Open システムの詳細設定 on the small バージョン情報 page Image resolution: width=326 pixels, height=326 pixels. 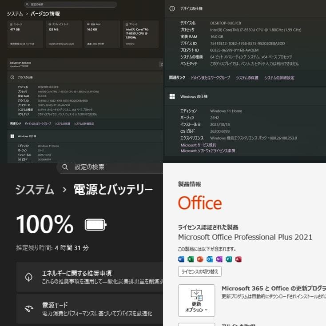[84, 123]
